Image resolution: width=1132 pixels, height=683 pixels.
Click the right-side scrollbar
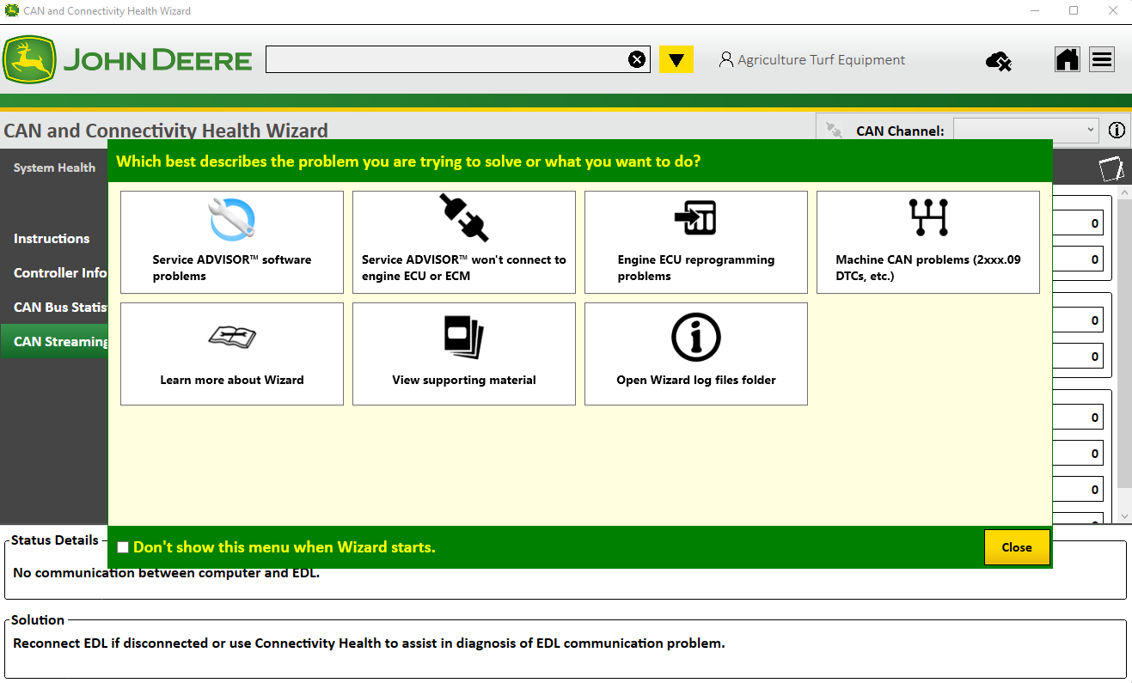click(x=1125, y=344)
